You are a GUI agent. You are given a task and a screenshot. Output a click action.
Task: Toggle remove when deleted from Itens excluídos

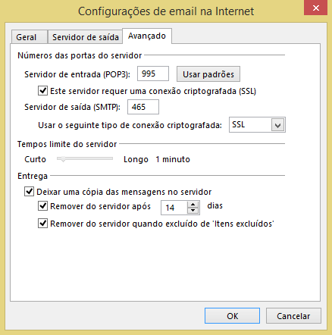click(42, 224)
